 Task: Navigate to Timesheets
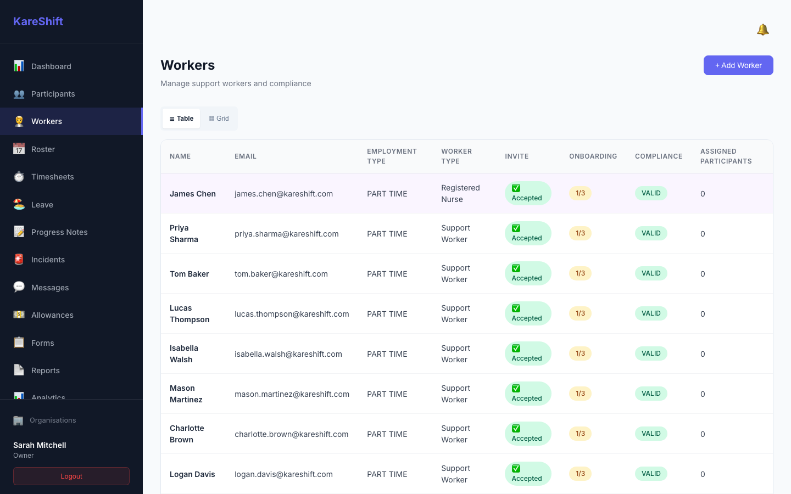[x=71, y=177]
